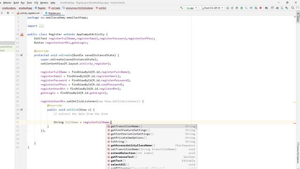Click the onCreate breadcrumb

point(54,8)
